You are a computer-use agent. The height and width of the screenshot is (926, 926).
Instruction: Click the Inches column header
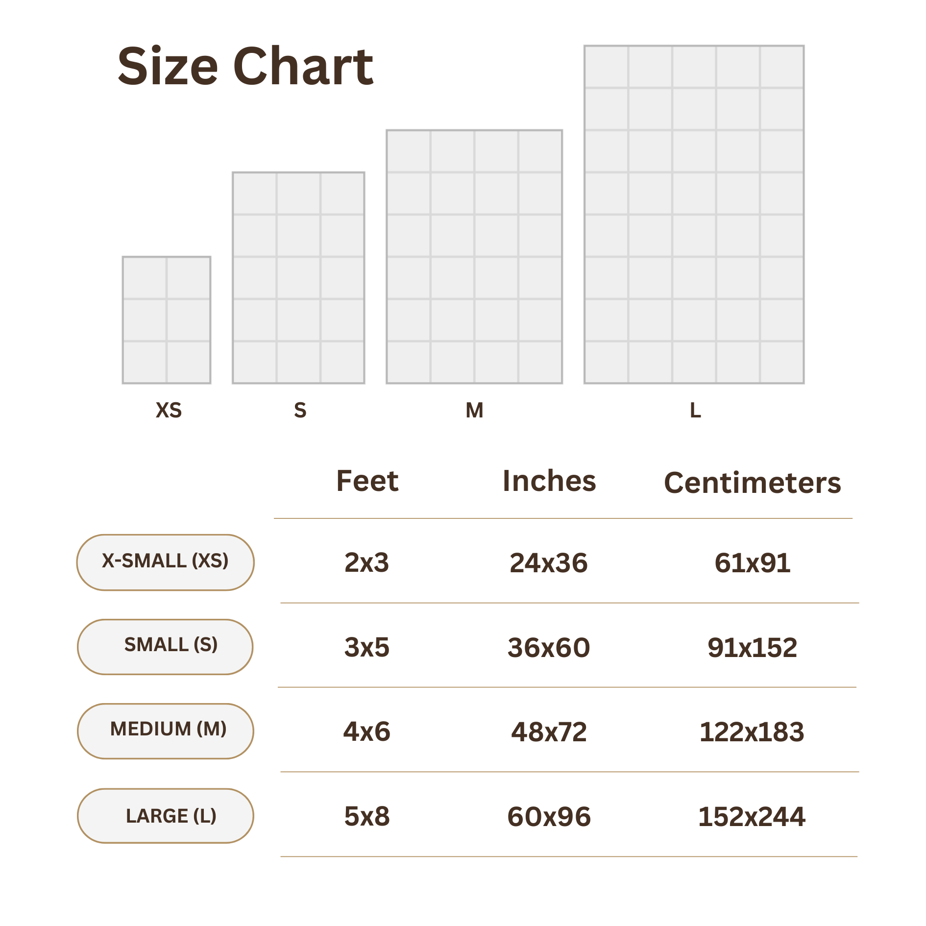[x=549, y=481]
